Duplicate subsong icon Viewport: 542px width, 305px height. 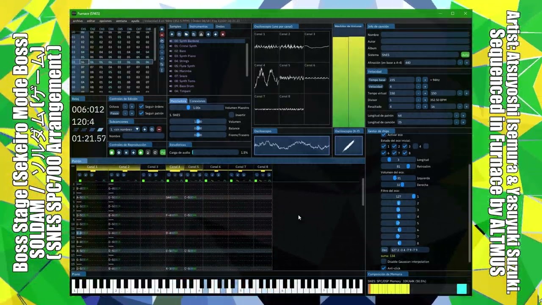152,129
